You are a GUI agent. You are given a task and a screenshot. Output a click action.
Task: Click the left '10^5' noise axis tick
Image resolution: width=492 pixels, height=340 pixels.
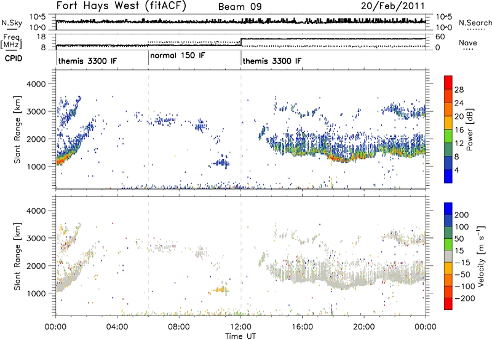38,17
